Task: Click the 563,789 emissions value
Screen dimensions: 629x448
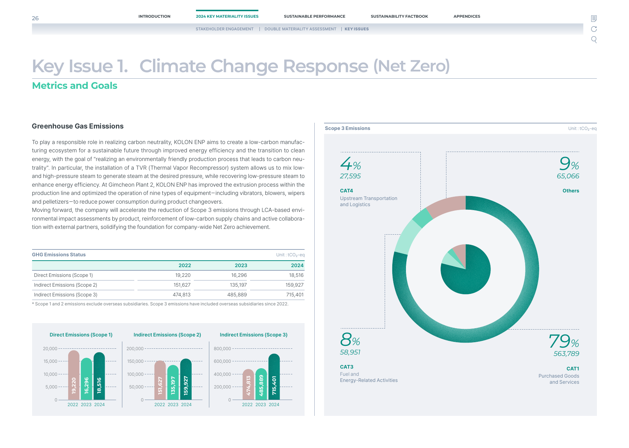Action: [566, 354]
